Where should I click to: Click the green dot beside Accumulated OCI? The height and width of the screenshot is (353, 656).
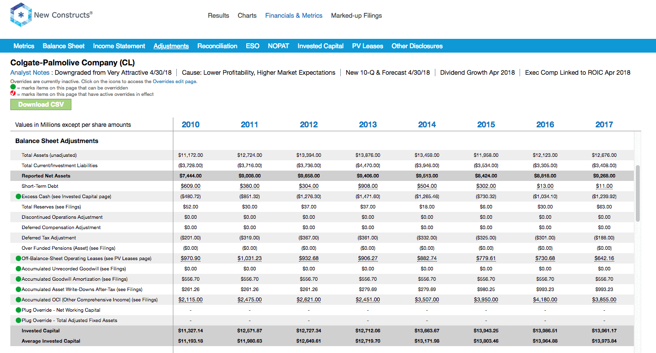pyautogui.click(x=18, y=300)
